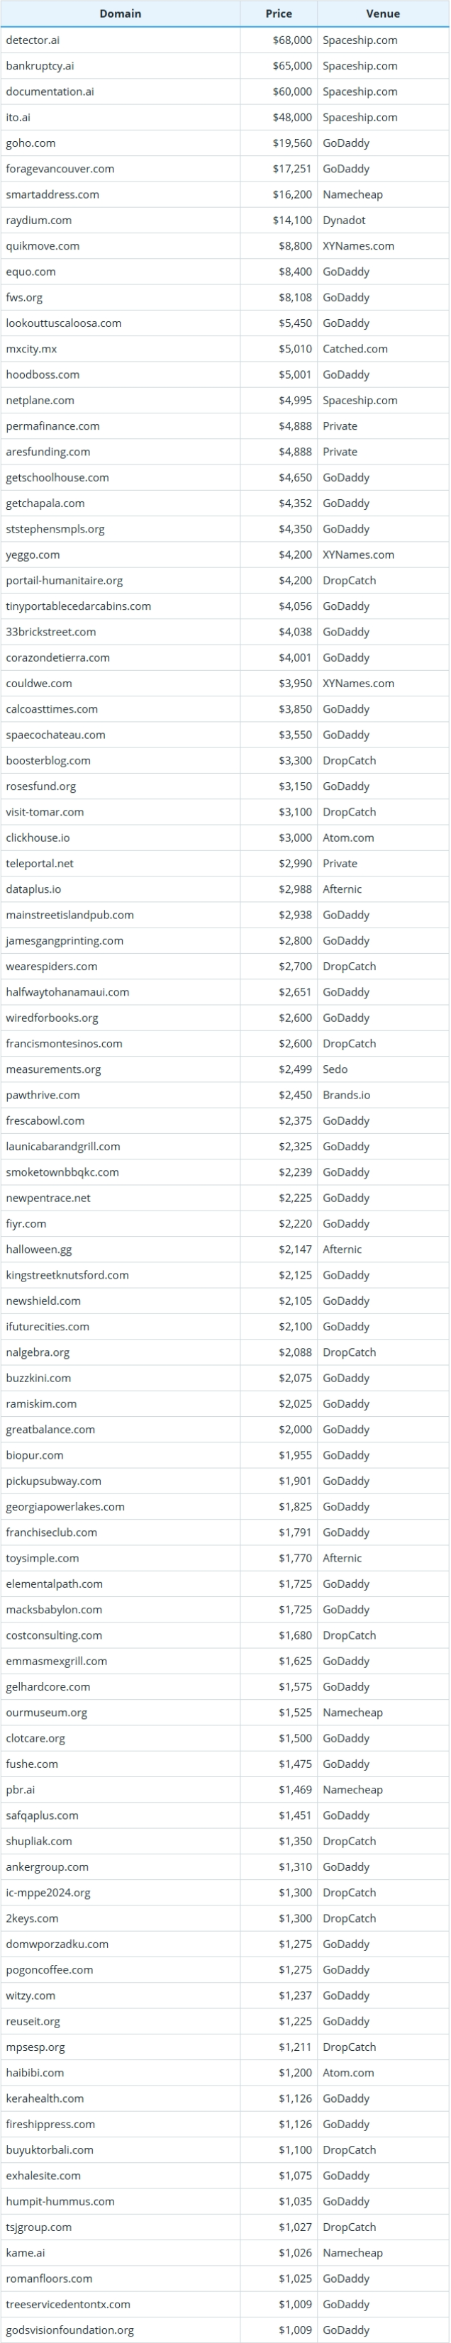
Task: Click the mxcity.mx domain name
Action: 32,348
